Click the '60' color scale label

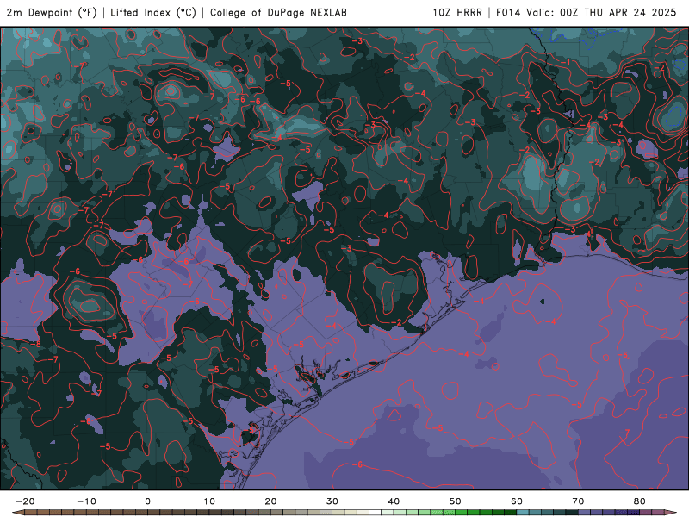[x=517, y=501]
